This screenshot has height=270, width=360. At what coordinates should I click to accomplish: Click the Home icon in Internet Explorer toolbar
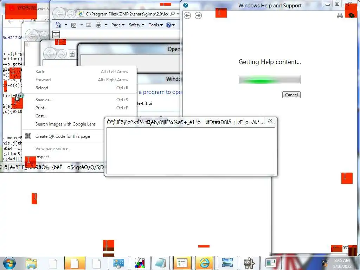click(x=58, y=25)
